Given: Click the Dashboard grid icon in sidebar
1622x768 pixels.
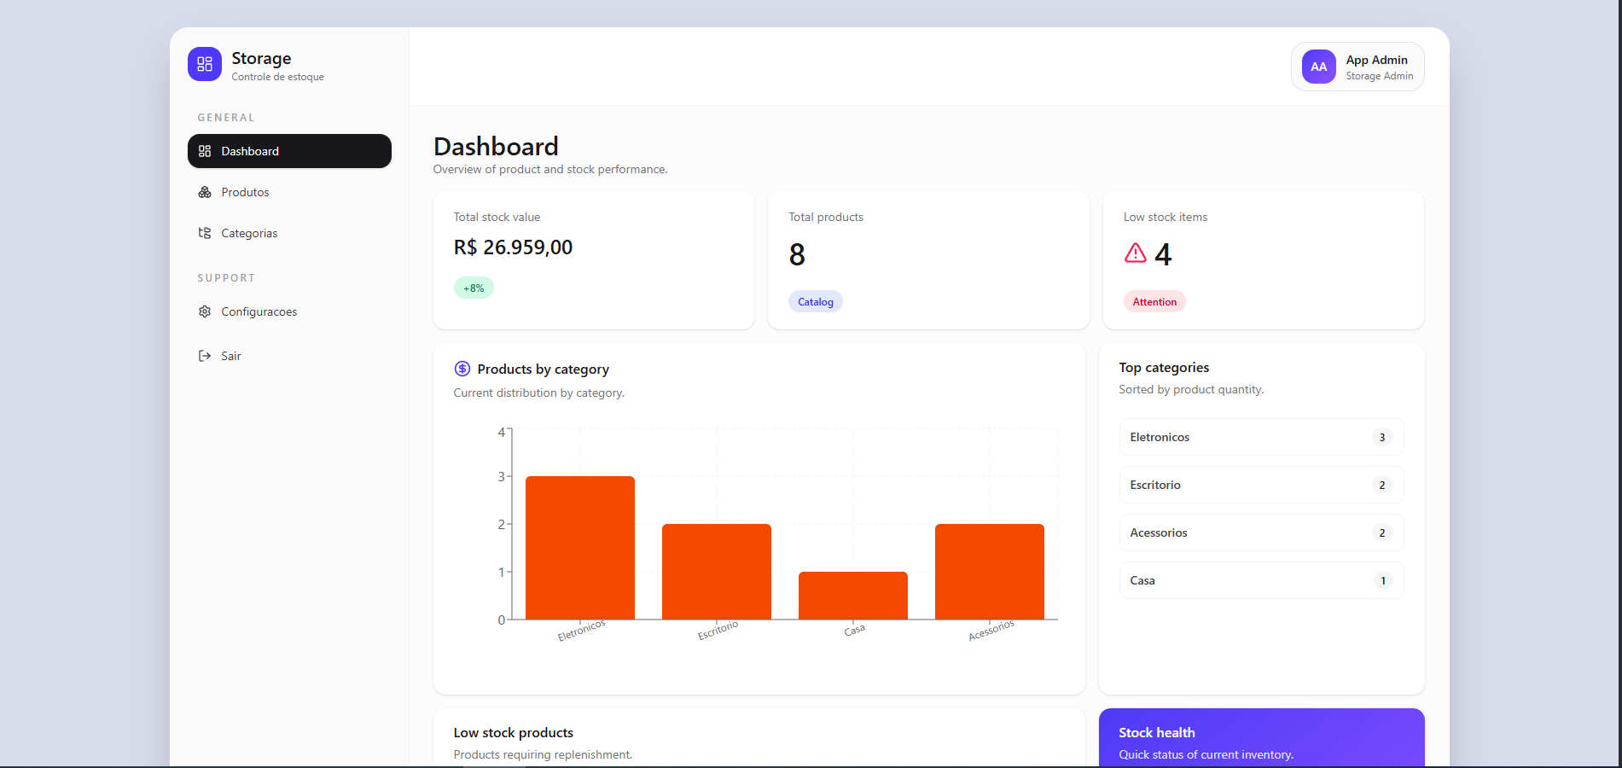Looking at the screenshot, I should [x=205, y=151].
